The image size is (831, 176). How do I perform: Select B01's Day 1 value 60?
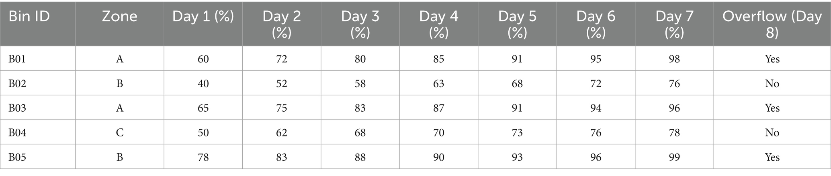click(203, 59)
